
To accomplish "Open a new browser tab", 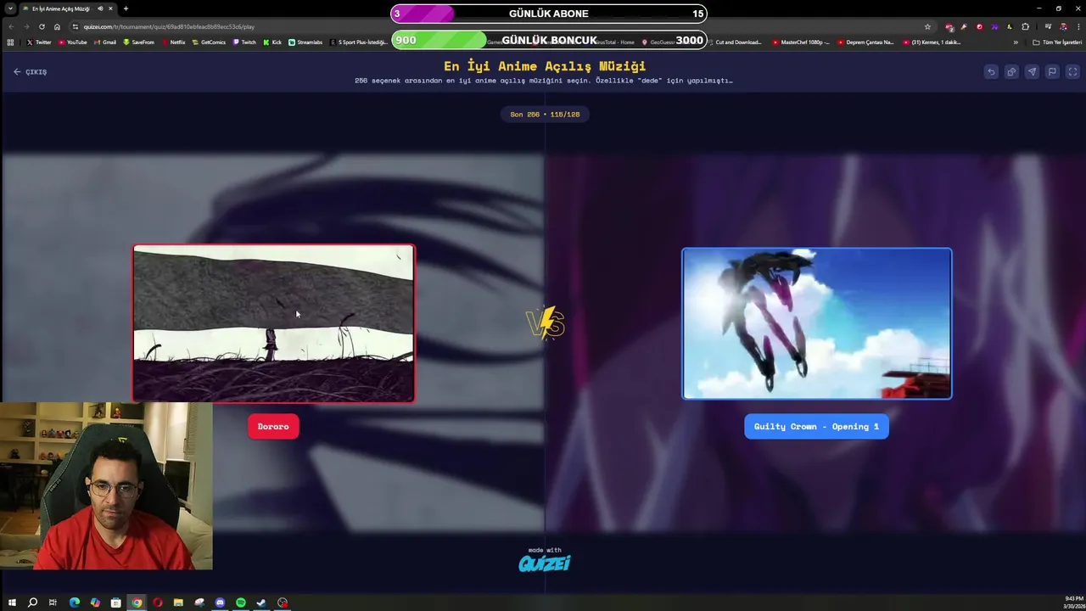I will [x=126, y=8].
